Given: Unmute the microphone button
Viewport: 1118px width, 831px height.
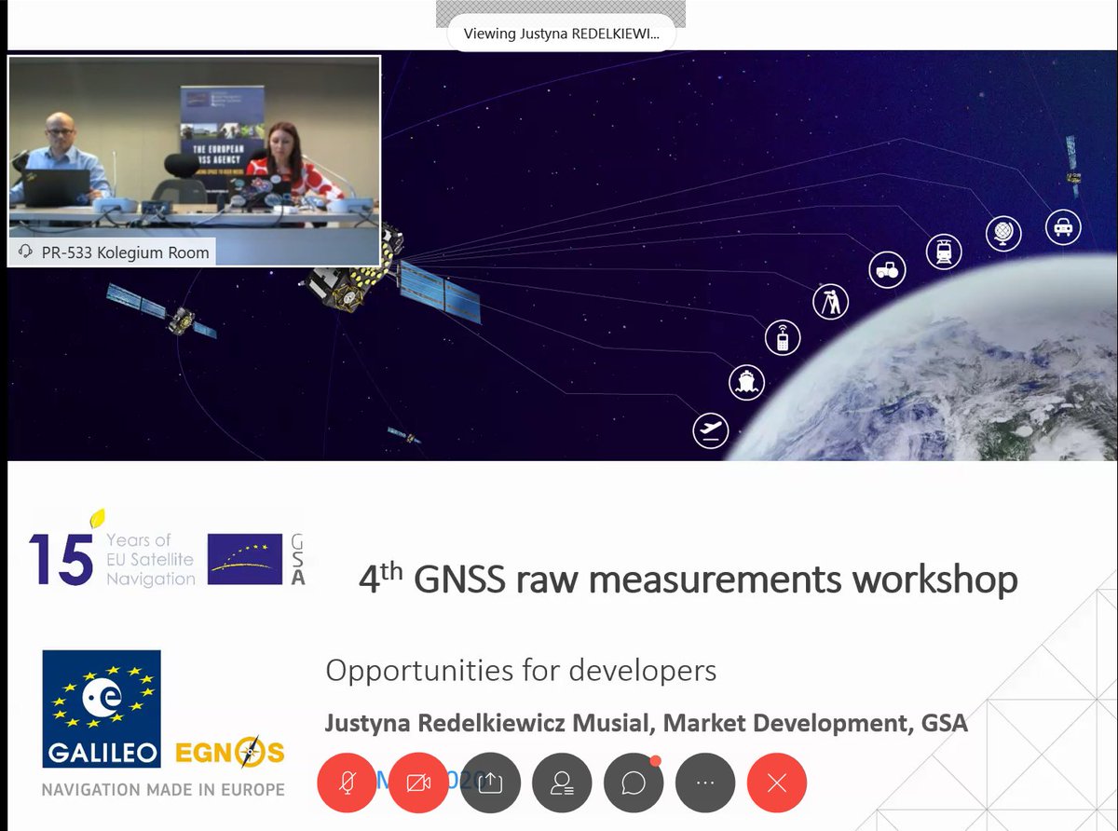Looking at the screenshot, I should (348, 783).
